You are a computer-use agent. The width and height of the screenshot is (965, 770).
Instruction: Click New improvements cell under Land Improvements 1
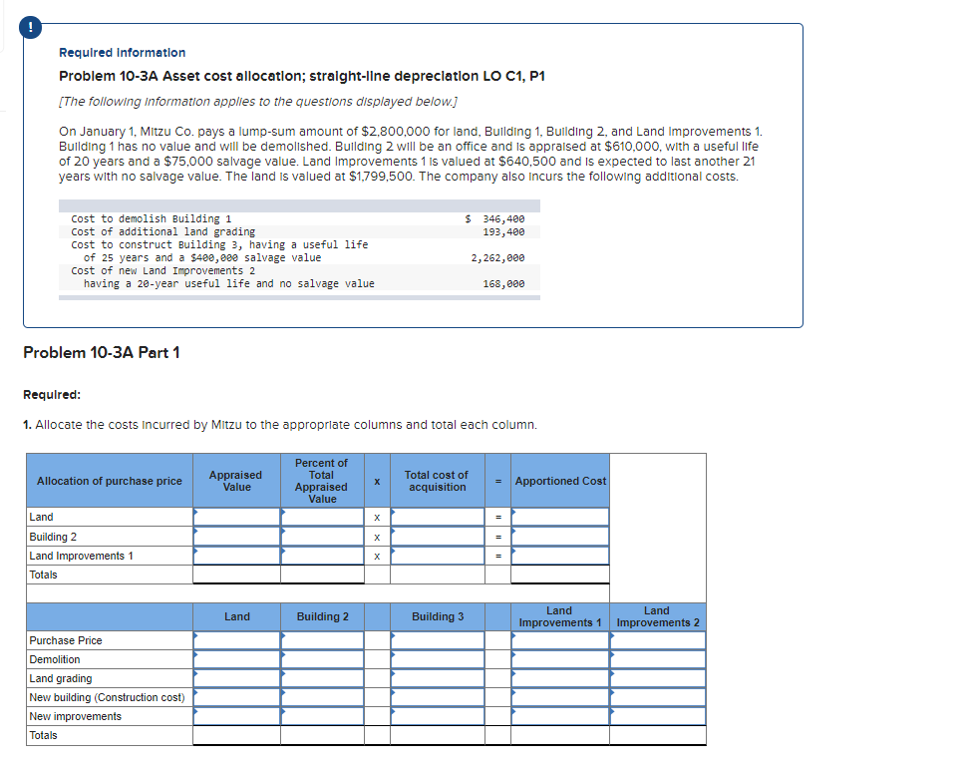[559, 716]
